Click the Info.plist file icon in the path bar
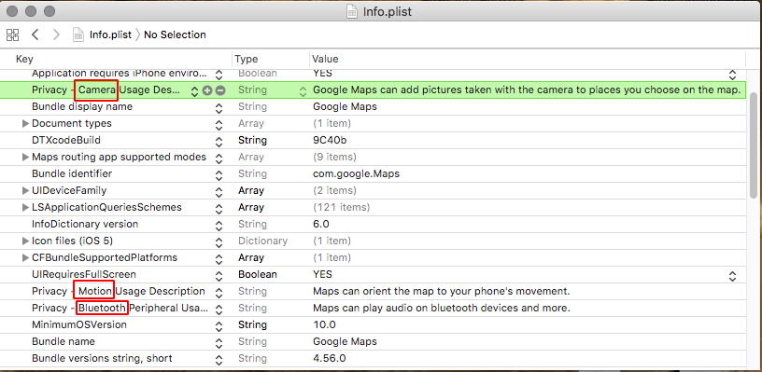 [78, 34]
